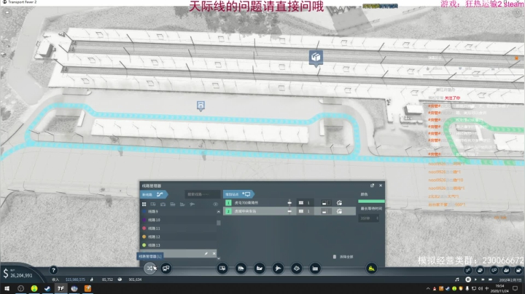
Task: Toggle load mode for stop 1
Action: coord(326,203)
